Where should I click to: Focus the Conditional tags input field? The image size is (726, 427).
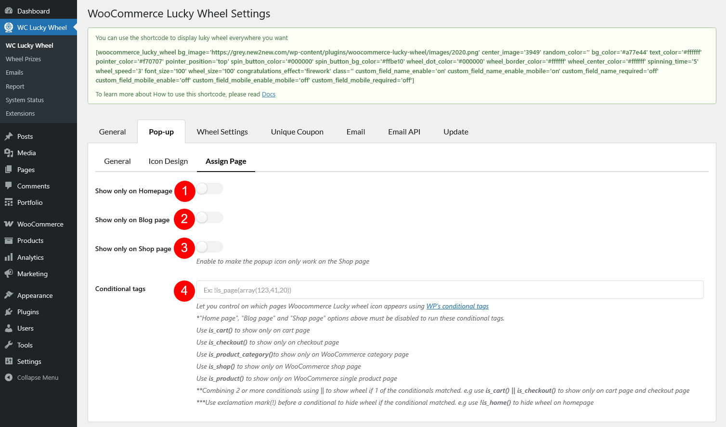point(450,290)
